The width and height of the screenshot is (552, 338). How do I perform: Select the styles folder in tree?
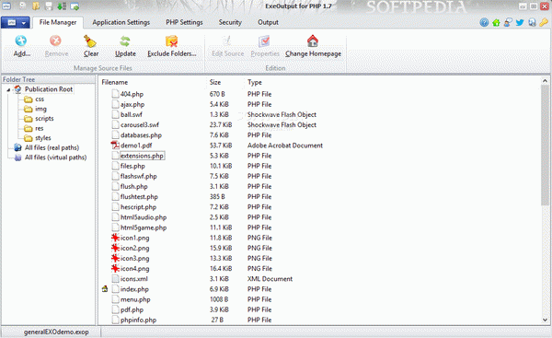coord(43,138)
